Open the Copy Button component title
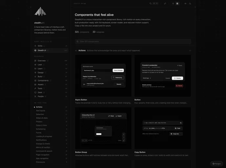Viewport: 226px width, 168px height. (x=140, y=152)
